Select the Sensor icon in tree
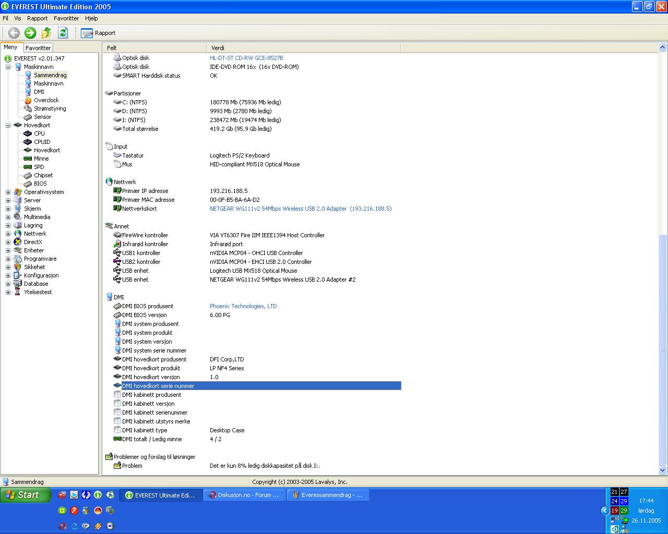668x534 pixels. pos(28,117)
